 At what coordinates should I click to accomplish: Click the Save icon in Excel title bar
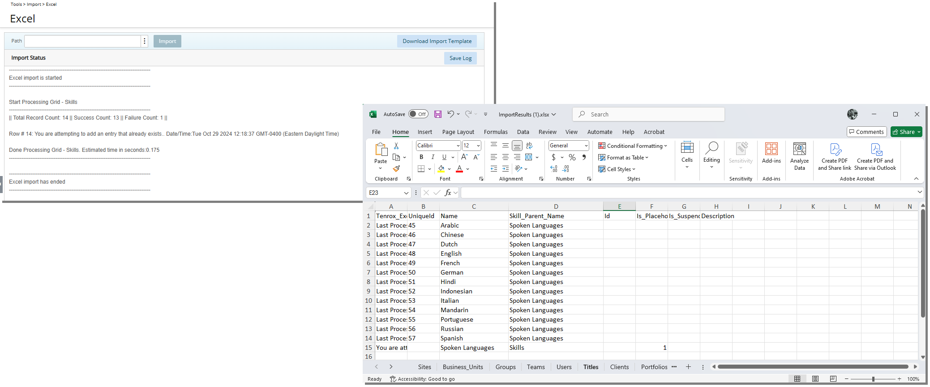click(x=438, y=114)
